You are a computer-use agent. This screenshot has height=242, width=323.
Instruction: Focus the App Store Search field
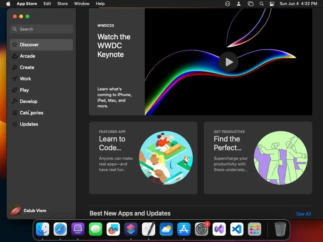tap(41, 29)
